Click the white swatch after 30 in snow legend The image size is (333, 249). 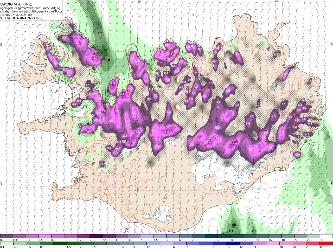pyautogui.click(x=326, y=236)
